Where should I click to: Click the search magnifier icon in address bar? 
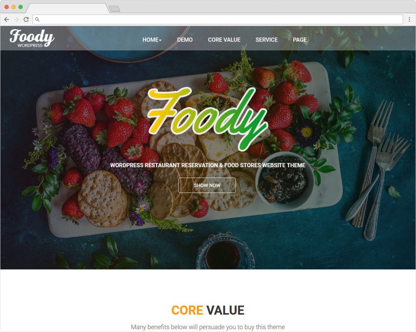(x=37, y=19)
